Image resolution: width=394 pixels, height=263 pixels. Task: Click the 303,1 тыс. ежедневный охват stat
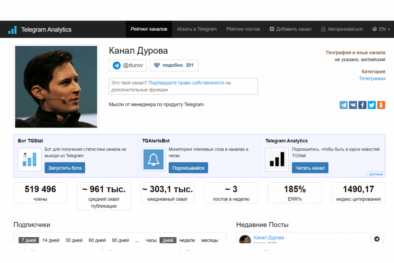(x=167, y=193)
